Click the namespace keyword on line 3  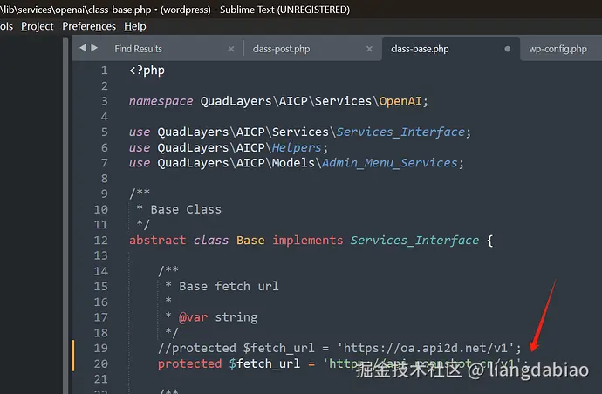tap(161, 101)
